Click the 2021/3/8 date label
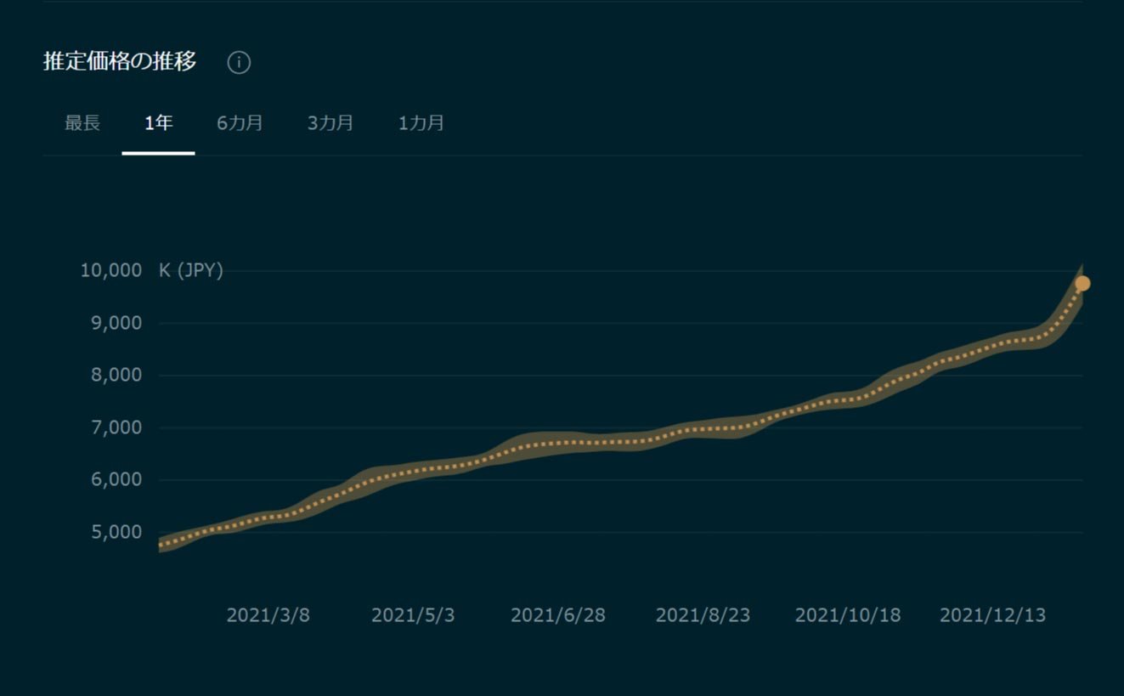Viewport: 1124px width, 696px height. tap(268, 615)
